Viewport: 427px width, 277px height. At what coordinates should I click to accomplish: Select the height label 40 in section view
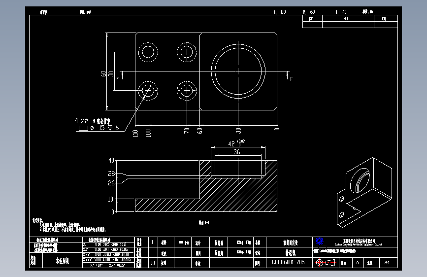point(111,160)
